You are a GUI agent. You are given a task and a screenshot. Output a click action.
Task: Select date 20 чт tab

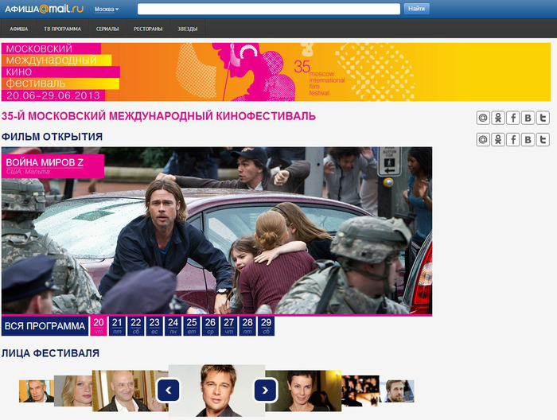point(99,326)
